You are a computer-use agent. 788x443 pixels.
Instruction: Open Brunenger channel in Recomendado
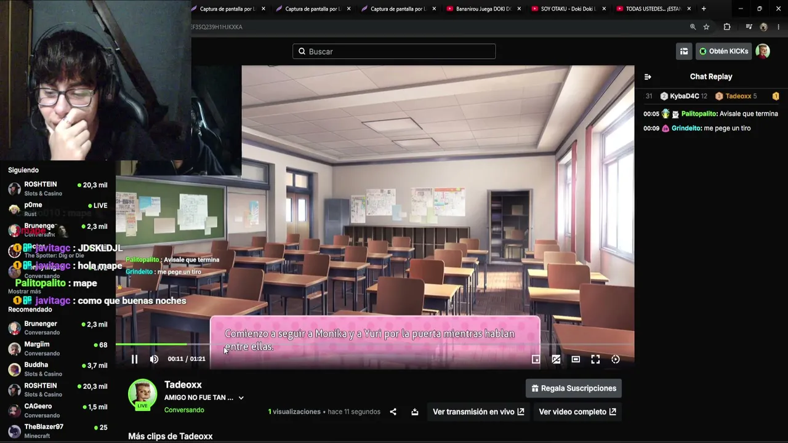58,328
